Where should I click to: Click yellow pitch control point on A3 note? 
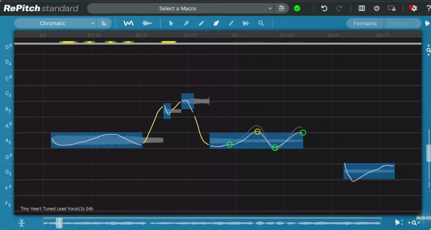257,132
